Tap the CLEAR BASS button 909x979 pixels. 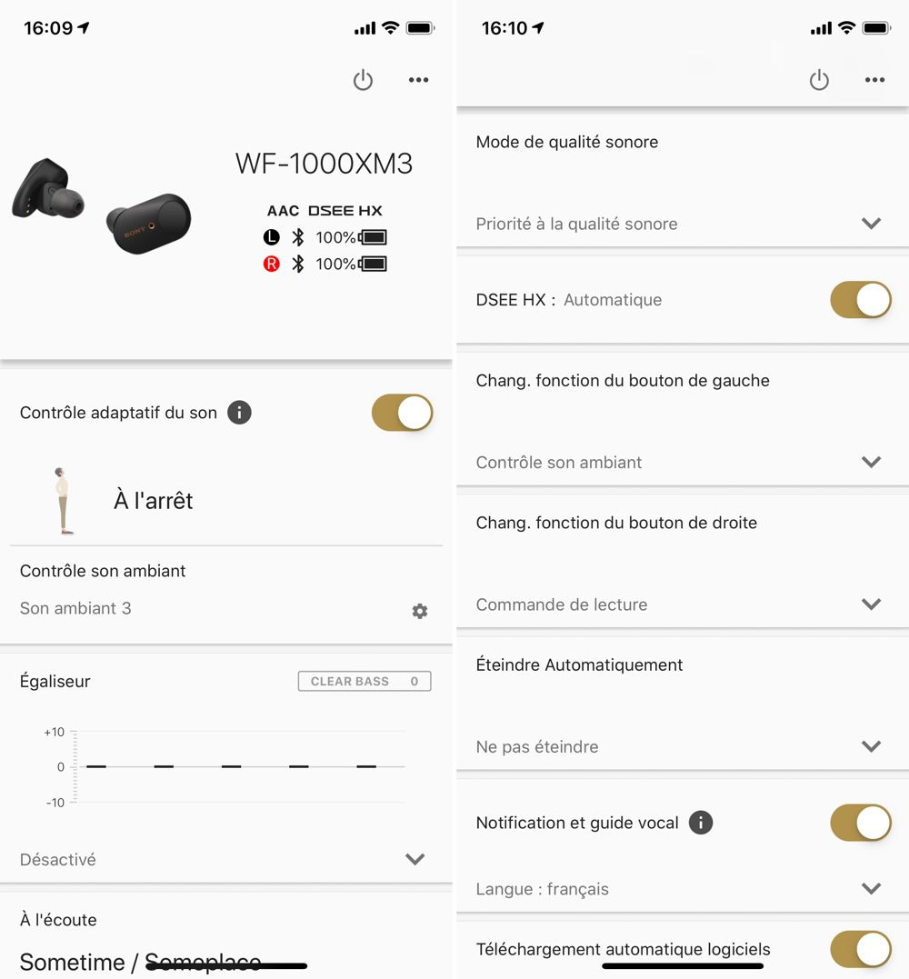[365, 681]
